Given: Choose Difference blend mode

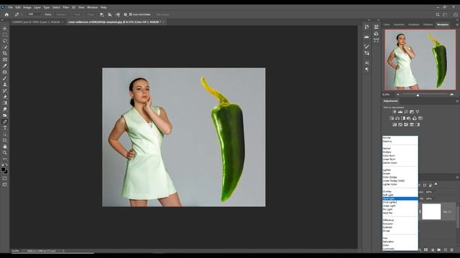Looking at the screenshot, I should [x=400, y=220].
